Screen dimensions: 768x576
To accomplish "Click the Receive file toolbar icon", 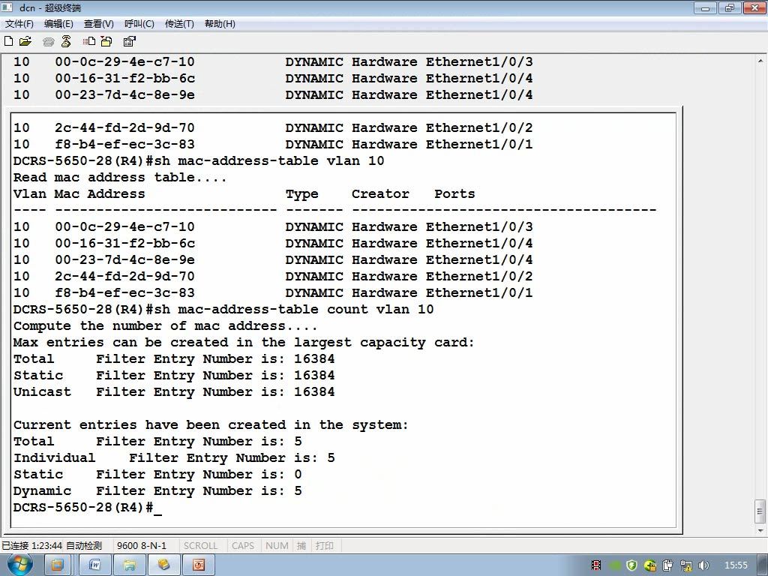I will click(106, 42).
